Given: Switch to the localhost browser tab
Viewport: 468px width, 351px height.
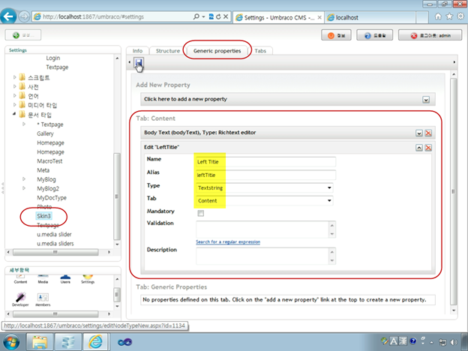Looking at the screenshot, I should tap(370, 17).
